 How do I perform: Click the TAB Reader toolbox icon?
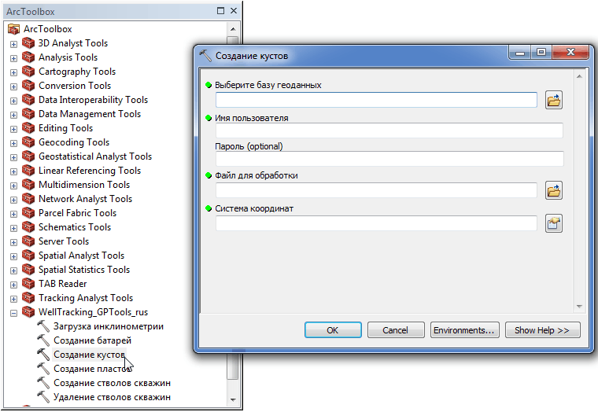(x=29, y=284)
